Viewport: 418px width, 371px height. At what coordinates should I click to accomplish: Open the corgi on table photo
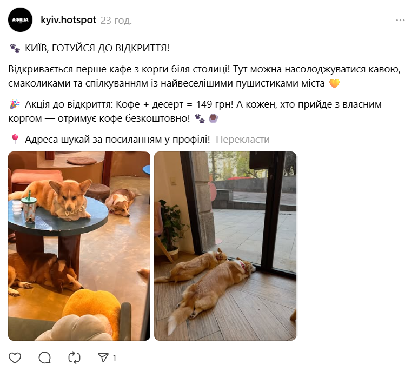[79, 246]
